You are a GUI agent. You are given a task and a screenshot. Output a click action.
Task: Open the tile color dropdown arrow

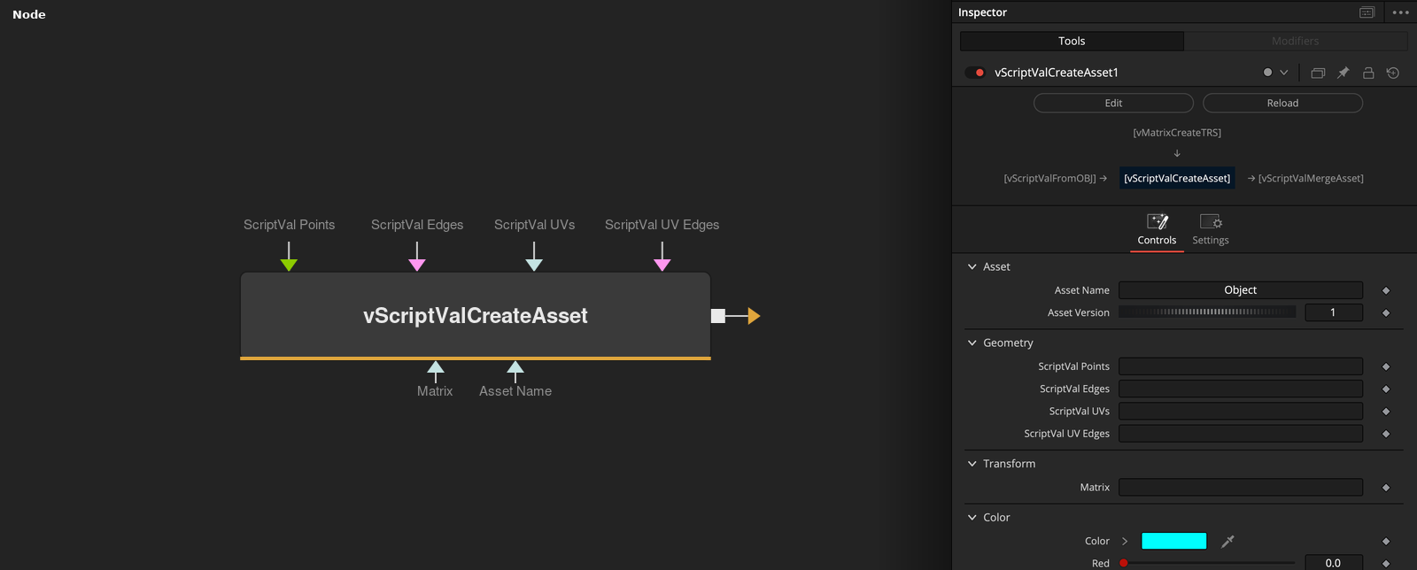coord(1284,73)
